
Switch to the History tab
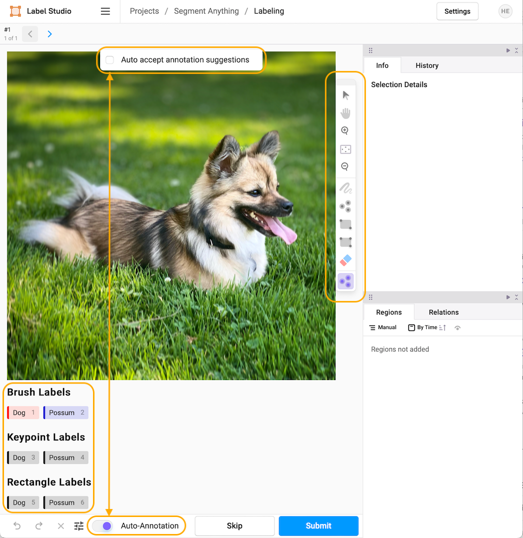[426, 65]
